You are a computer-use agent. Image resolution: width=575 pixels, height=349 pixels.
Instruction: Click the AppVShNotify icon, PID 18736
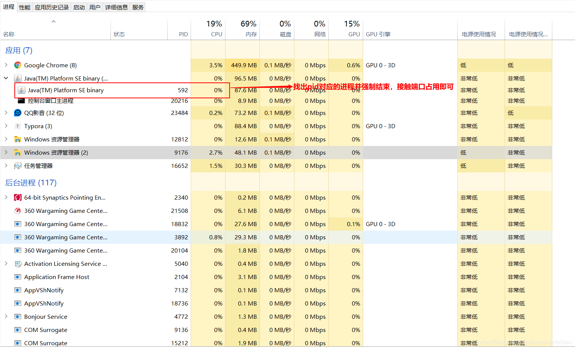point(17,303)
